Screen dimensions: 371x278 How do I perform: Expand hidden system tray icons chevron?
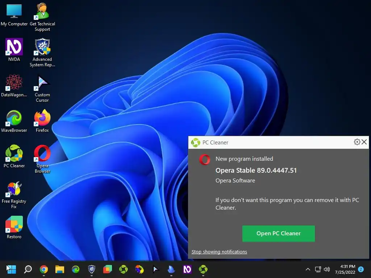308,269
